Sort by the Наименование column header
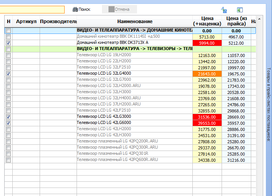Image resolution: width=272 pixels, height=196 pixels. point(135,22)
